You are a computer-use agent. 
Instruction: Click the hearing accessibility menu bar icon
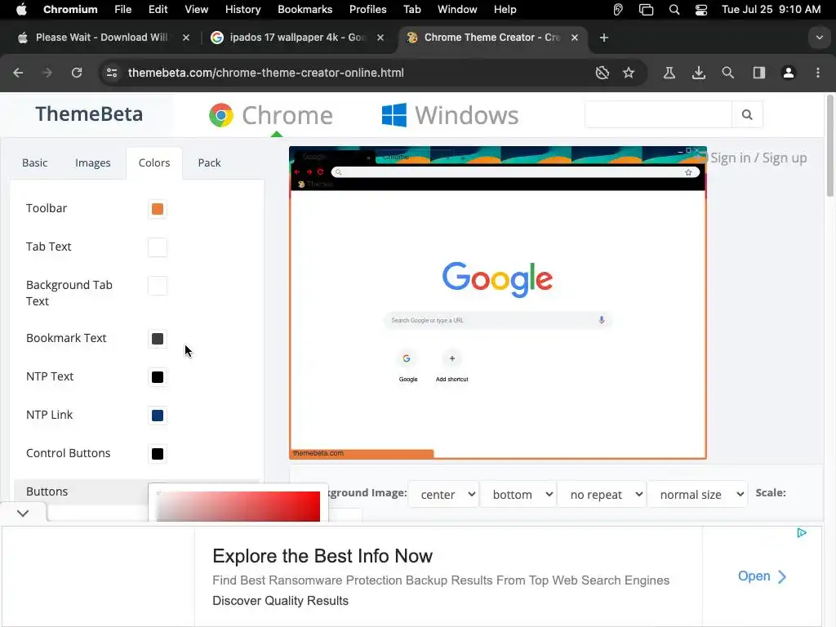click(618, 10)
